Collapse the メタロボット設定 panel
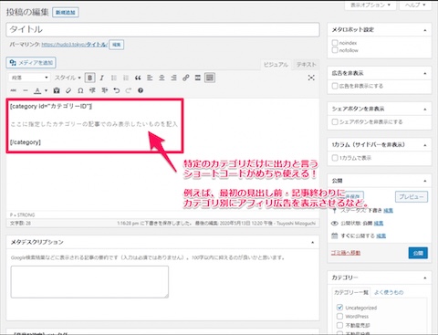 [425, 30]
